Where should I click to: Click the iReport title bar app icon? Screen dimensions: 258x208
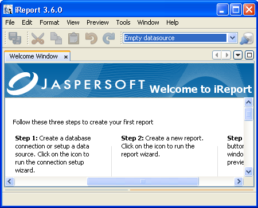8,10
